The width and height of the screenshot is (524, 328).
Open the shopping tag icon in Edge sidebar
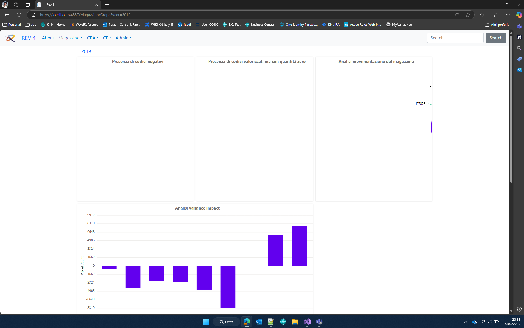(x=519, y=59)
